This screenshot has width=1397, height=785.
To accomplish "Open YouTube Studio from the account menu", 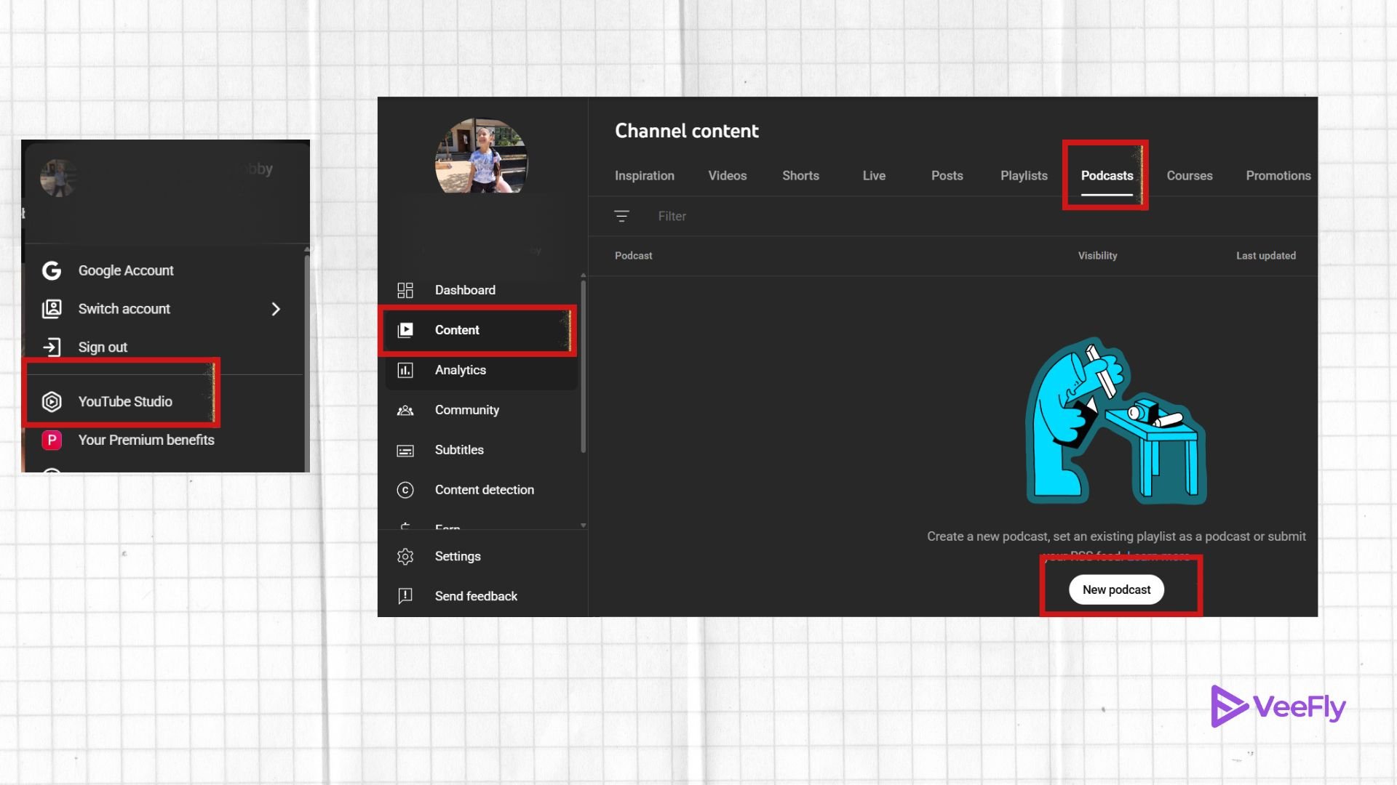I will point(124,401).
